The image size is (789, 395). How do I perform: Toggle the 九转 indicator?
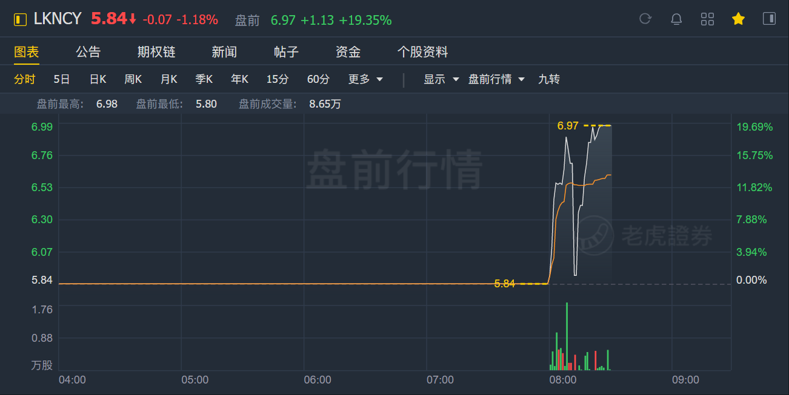pos(549,79)
